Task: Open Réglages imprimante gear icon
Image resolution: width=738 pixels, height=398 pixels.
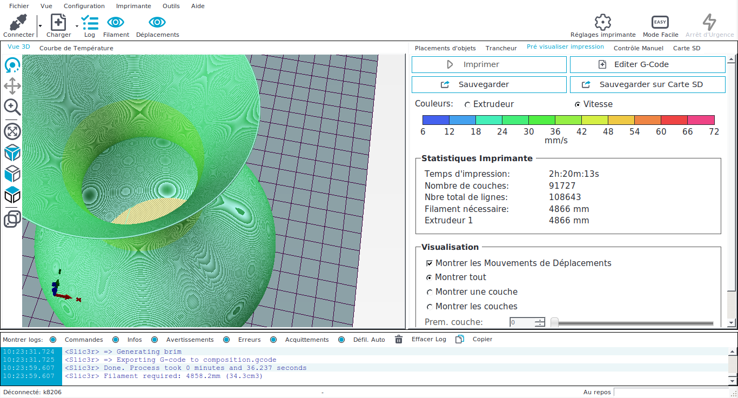Action: pyautogui.click(x=603, y=22)
